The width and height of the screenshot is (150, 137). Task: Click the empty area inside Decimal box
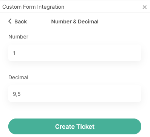point(80,94)
